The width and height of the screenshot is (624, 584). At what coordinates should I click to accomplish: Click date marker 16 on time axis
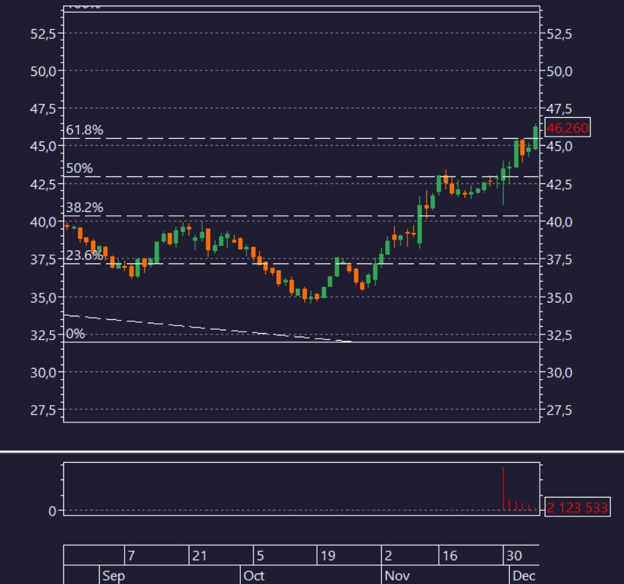[x=450, y=555]
